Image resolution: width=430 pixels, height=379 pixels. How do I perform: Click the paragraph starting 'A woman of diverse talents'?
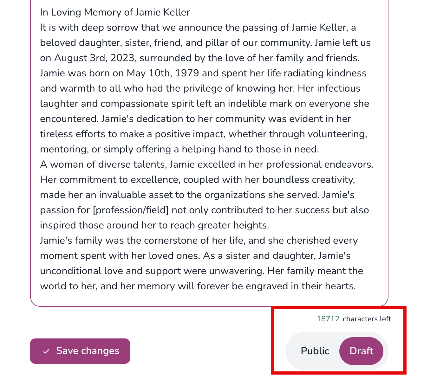(x=207, y=164)
